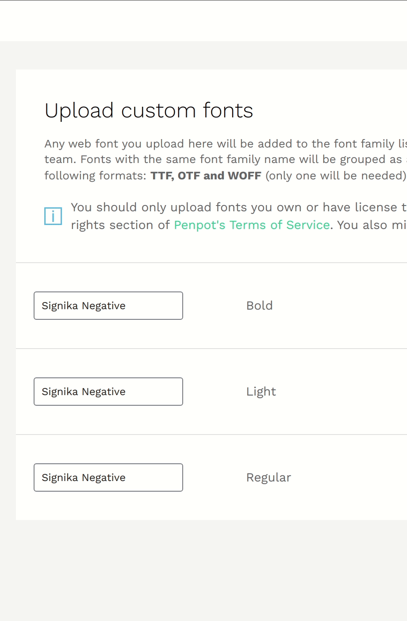The width and height of the screenshot is (407, 621).
Task: Click the following formats: text before TTF
Action: pos(96,176)
